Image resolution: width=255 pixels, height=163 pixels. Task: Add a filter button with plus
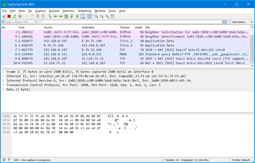[252, 22]
